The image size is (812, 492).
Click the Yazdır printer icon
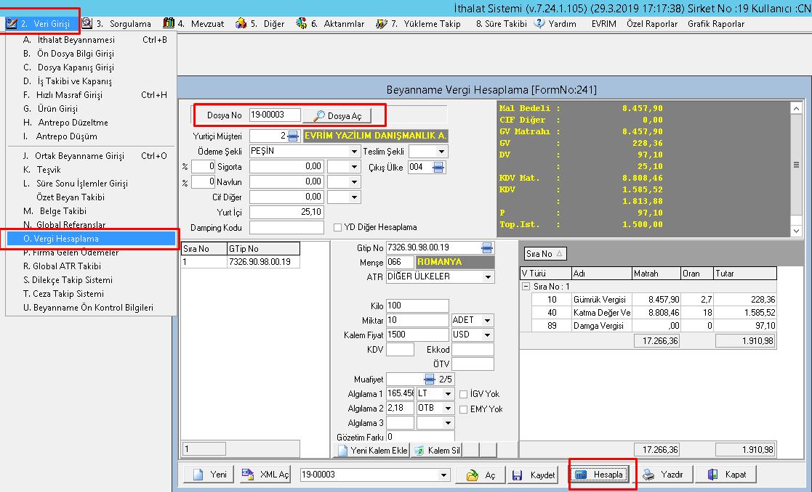648,475
